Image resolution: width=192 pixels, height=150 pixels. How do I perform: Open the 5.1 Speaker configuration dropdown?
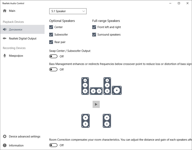pos(68,11)
